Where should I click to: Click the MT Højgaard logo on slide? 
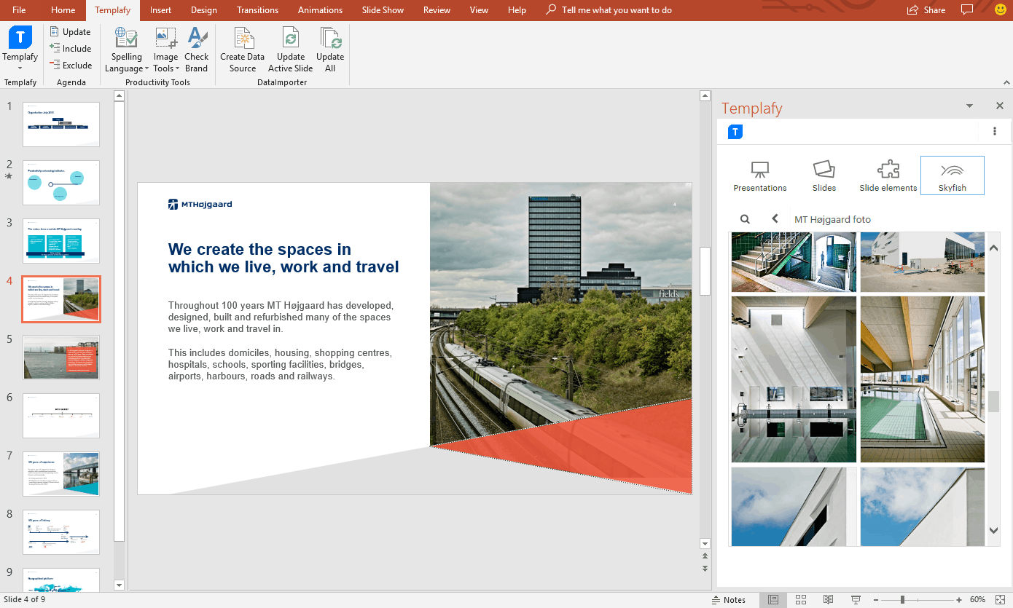click(x=200, y=205)
